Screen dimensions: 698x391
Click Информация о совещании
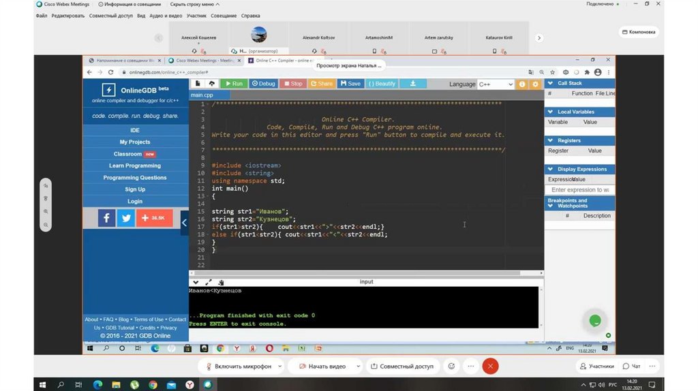tap(130, 4)
